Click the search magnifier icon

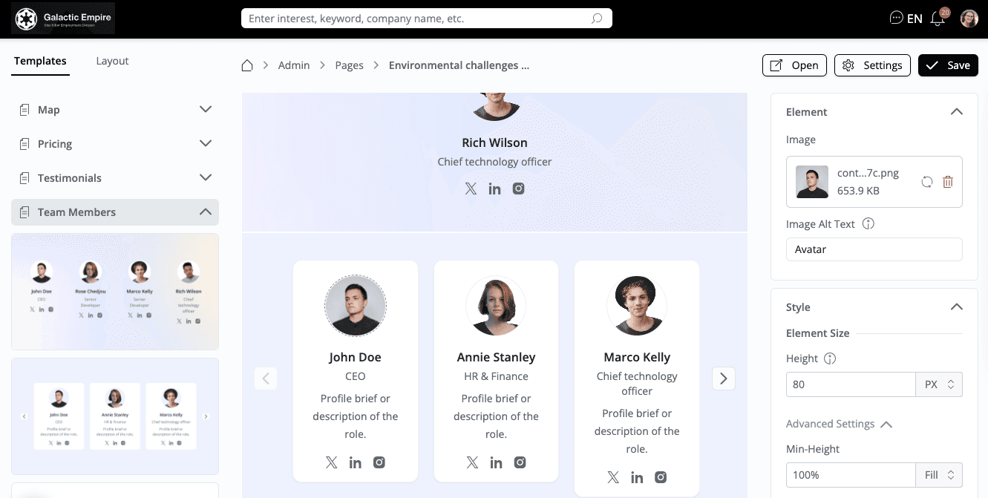click(597, 19)
